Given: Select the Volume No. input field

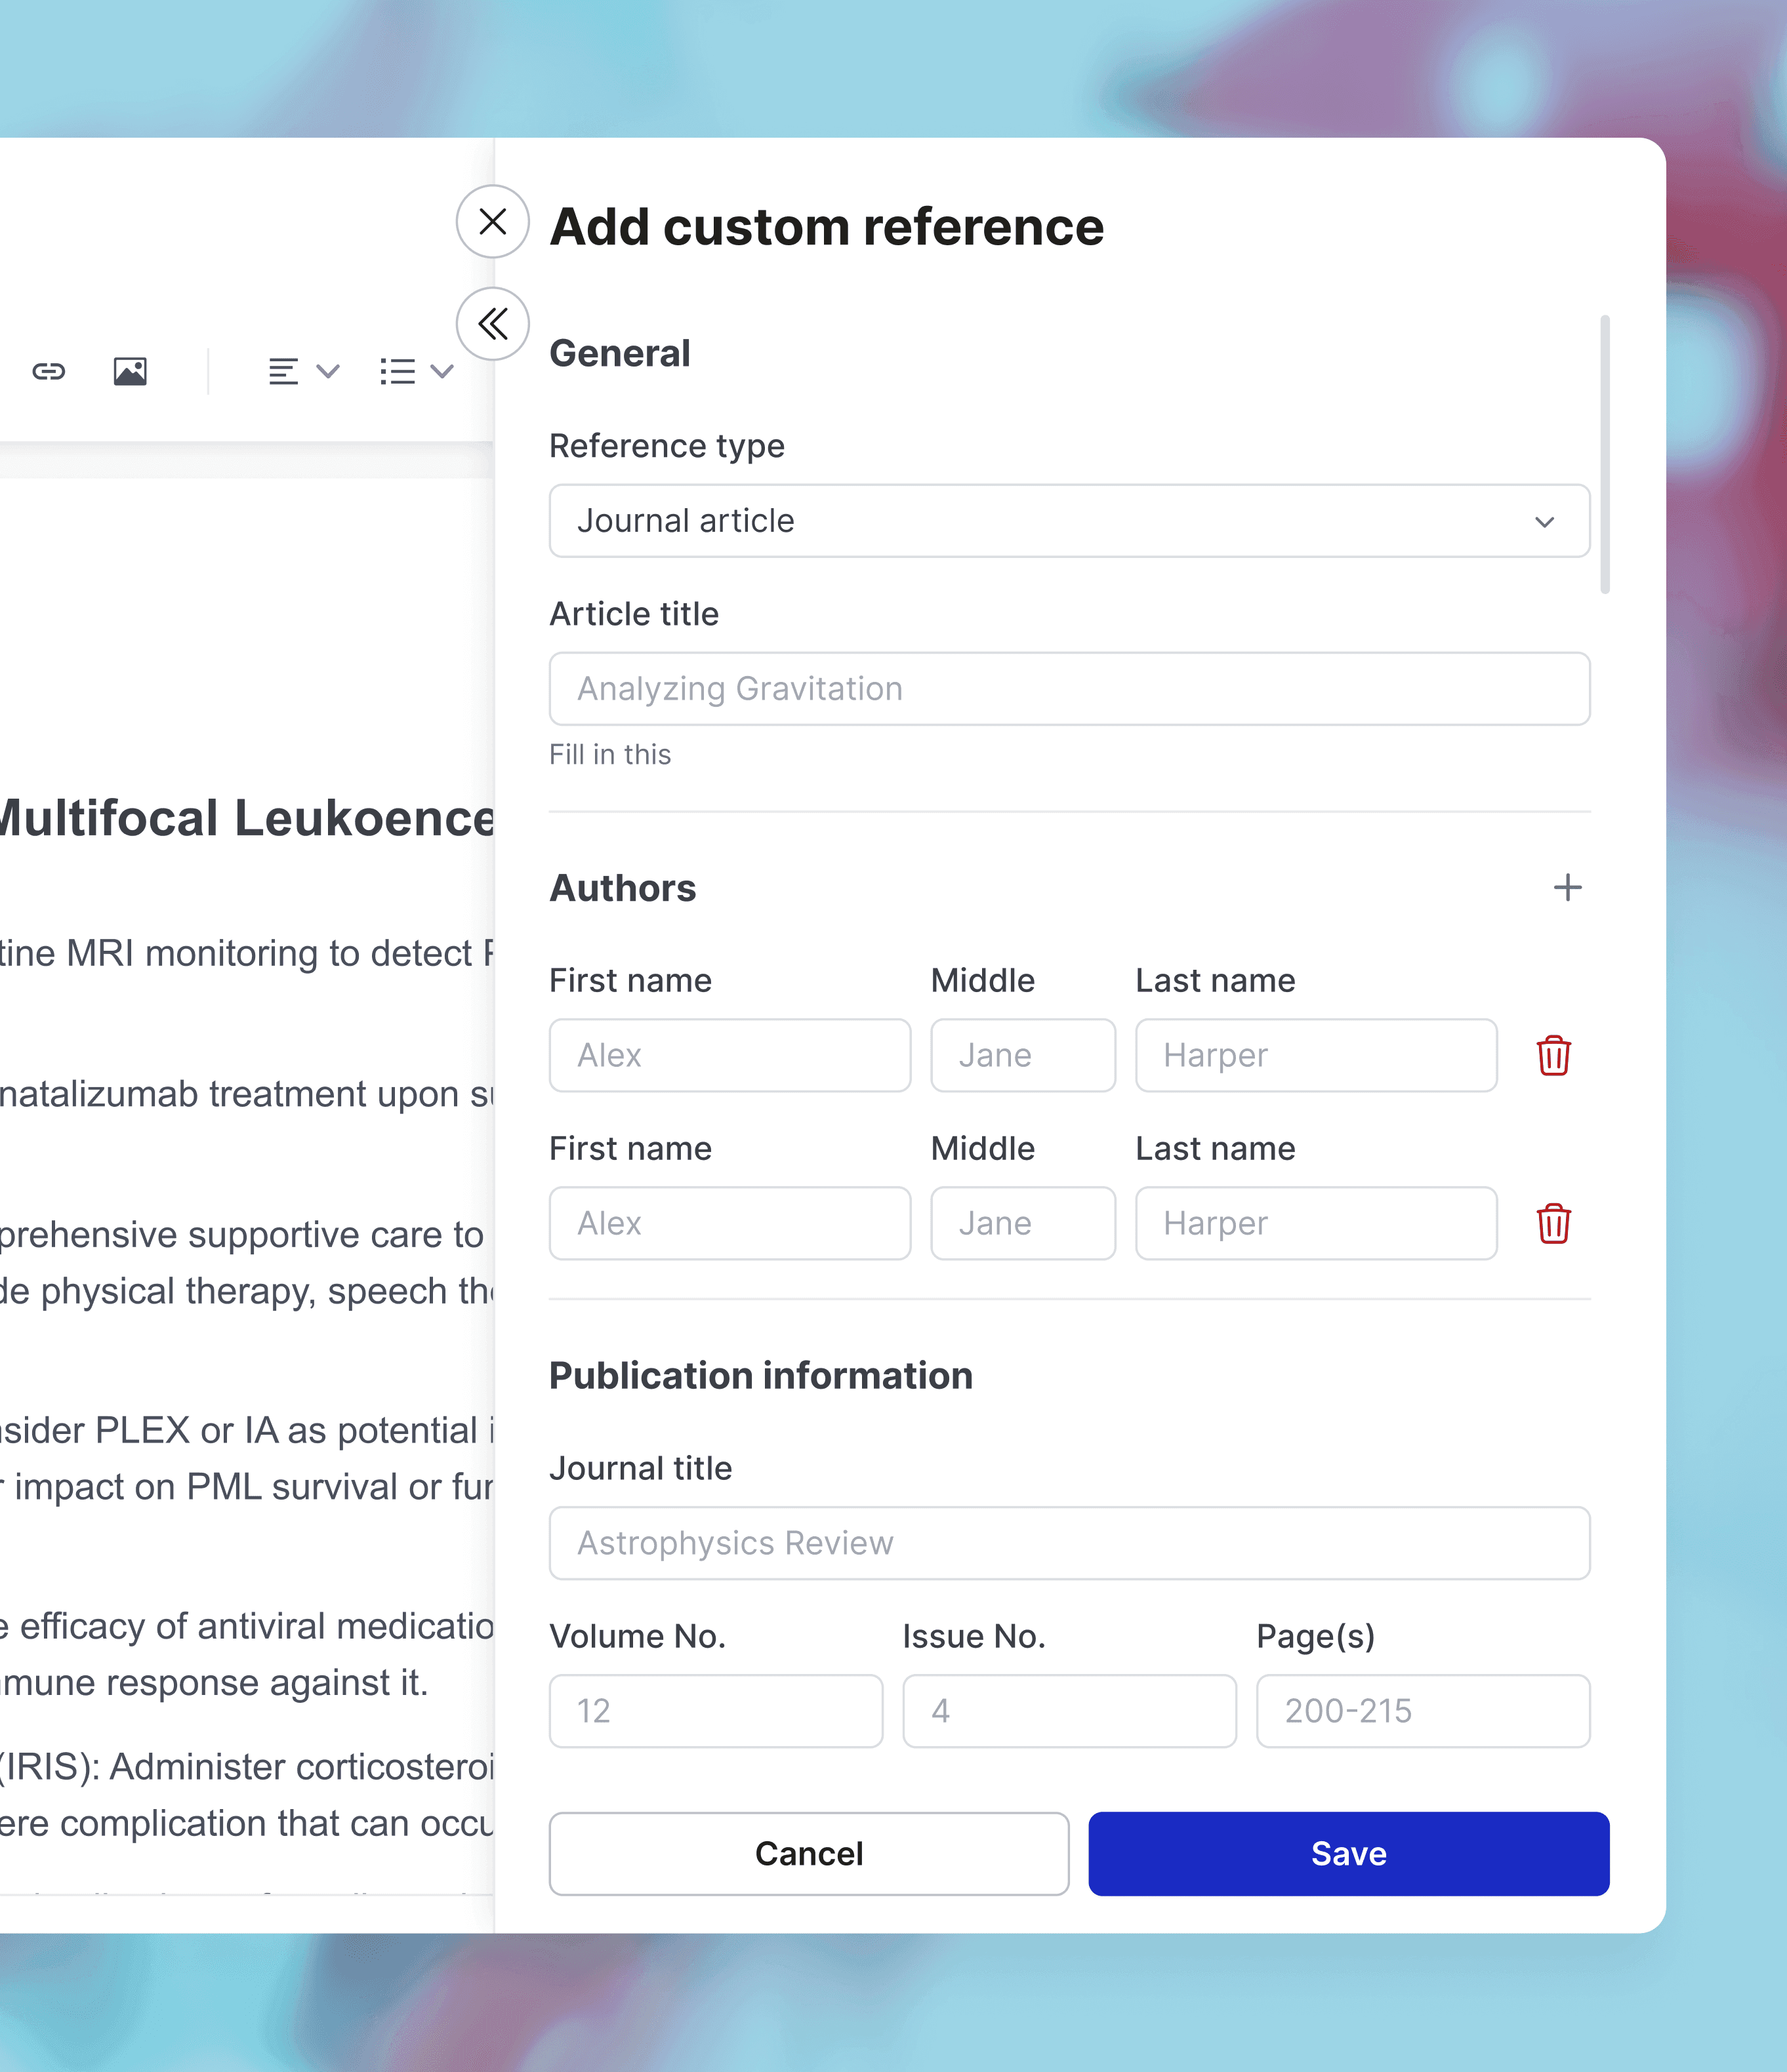Looking at the screenshot, I should [x=716, y=1711].
